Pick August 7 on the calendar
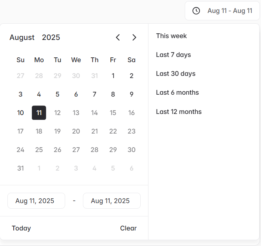Screen dimensions: 261x246 point(94,94)
